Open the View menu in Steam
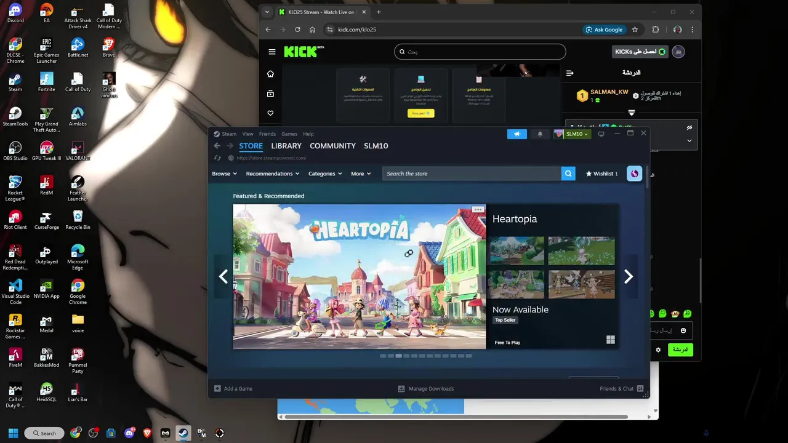This screenshot has height=443, width=788. point(247,134)
